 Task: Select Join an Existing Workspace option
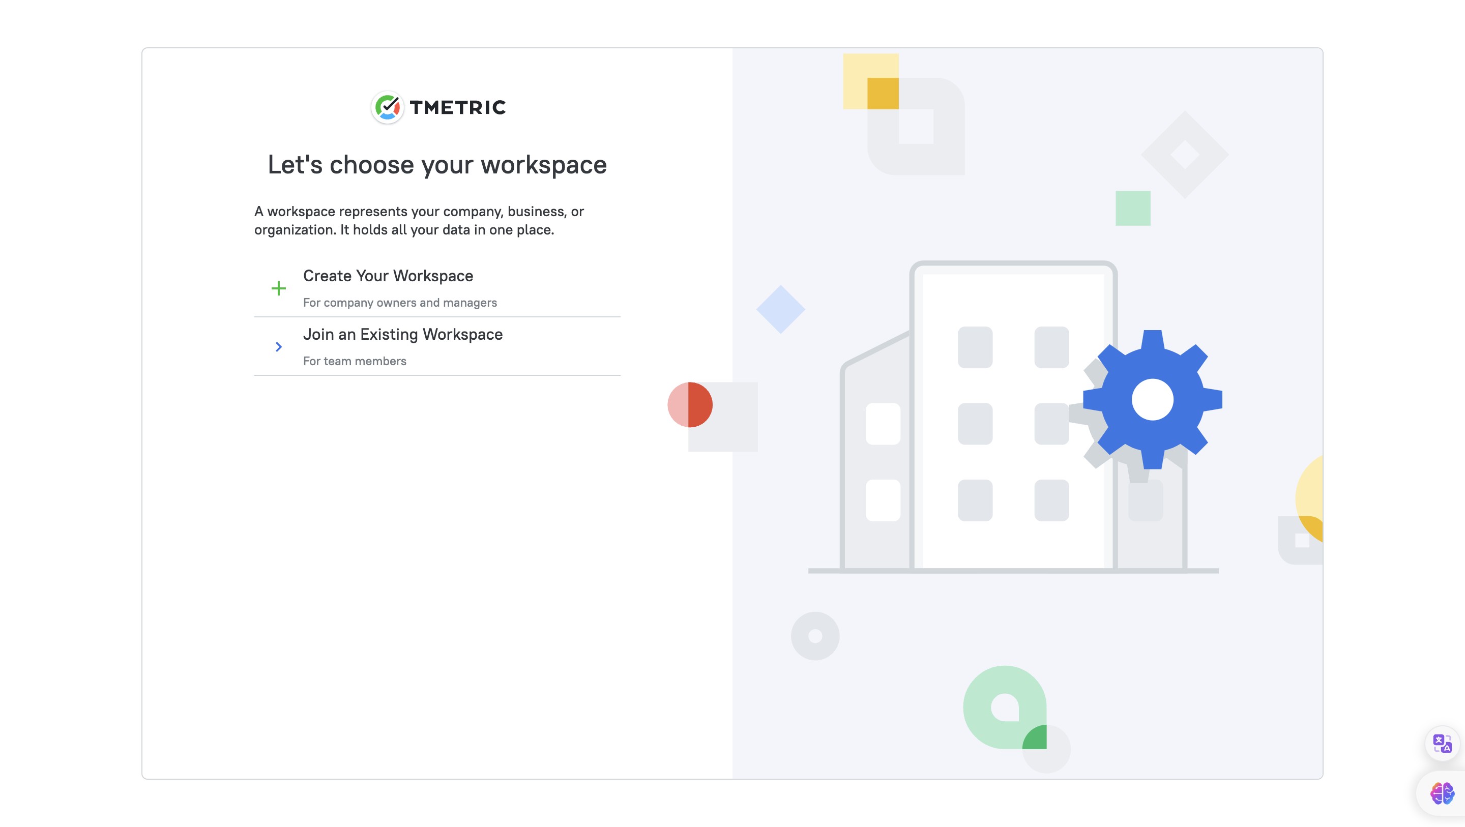click(403, 335)
